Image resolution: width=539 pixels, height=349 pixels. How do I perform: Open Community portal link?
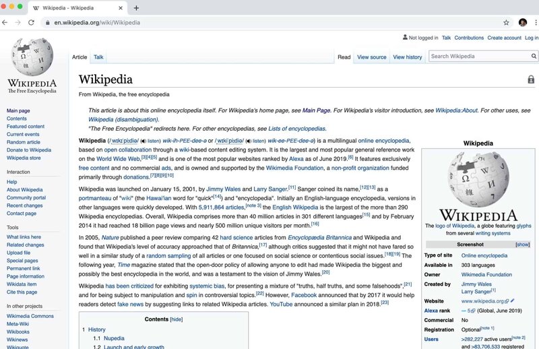point(26,197)
